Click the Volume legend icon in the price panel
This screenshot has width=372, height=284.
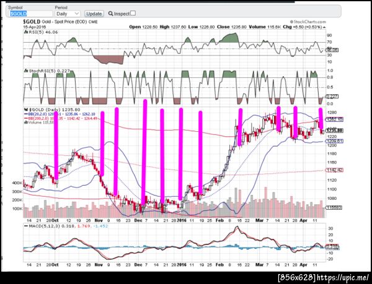click(x=26, y=123)
